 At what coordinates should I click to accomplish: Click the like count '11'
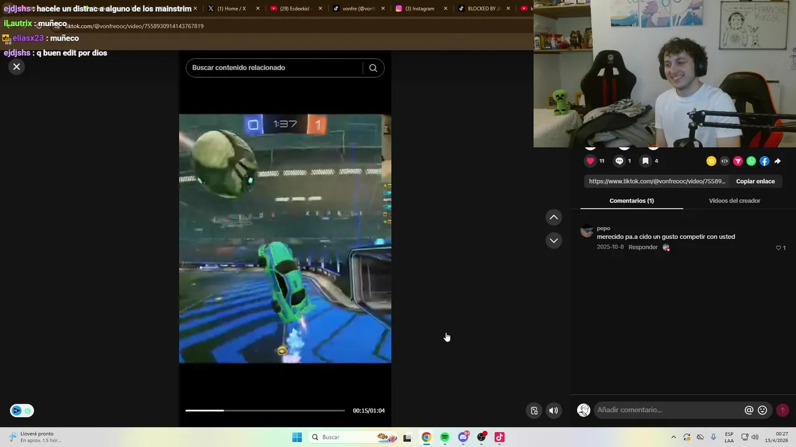click(x=601, y=161)
